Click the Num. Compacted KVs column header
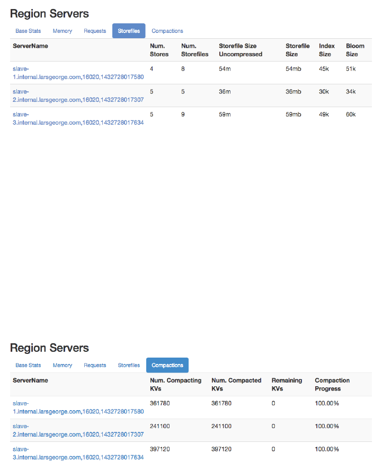This screenshot has height=469, width=382. coord(236,384)
